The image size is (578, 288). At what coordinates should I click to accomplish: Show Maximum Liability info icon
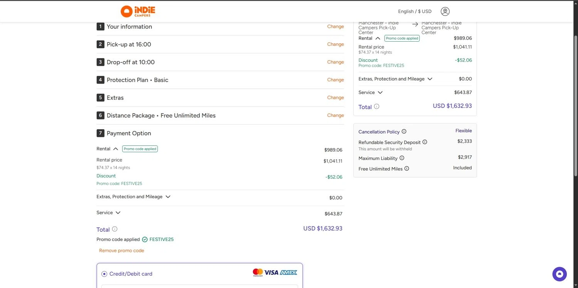[x=402, y=158]
